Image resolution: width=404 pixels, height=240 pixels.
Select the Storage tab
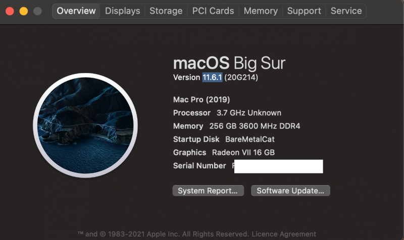pos(166,11)
